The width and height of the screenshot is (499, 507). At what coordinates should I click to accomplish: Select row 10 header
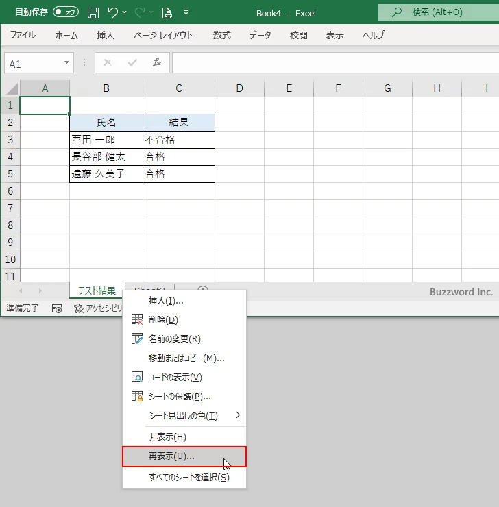10,260
